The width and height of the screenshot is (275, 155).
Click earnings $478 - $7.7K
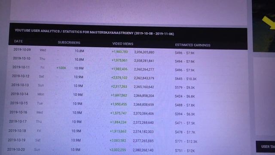[185, 132]
